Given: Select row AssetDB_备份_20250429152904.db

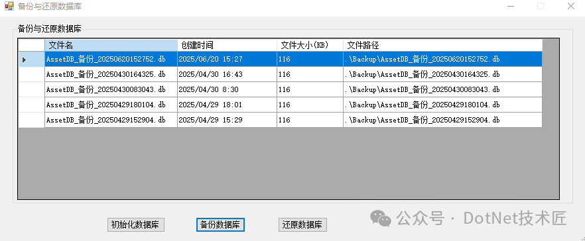Looking at the screenshot, I should [x=280, y=120].
